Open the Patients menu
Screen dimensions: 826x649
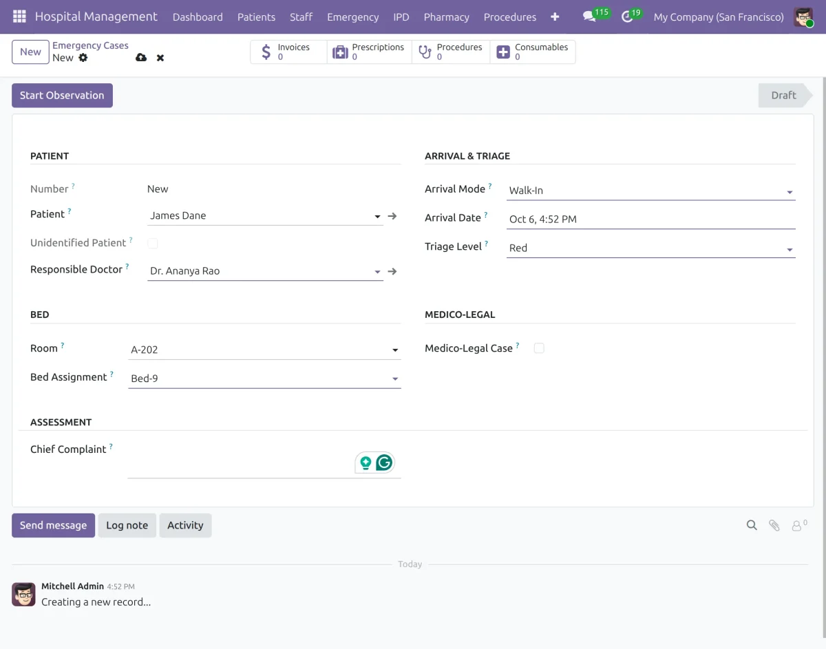pyautogui.click(x=256, y=17)
